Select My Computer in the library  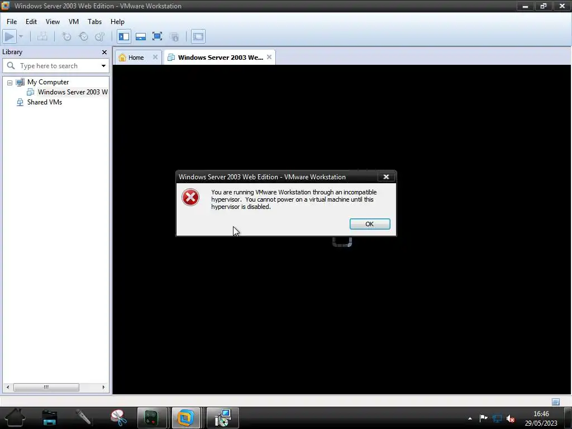click(x=48, y=82)
